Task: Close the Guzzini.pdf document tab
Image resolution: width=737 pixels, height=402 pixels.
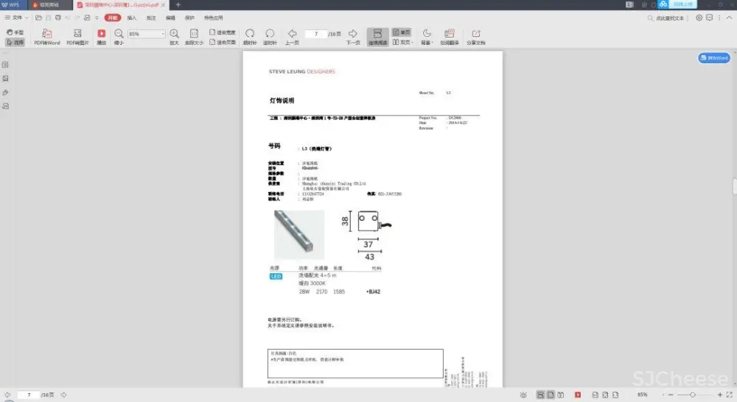Action: pos(163,4)
